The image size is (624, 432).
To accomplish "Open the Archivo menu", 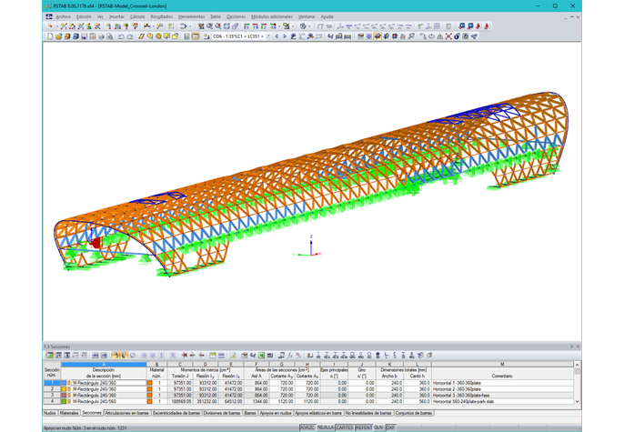I will click(64, 16).
